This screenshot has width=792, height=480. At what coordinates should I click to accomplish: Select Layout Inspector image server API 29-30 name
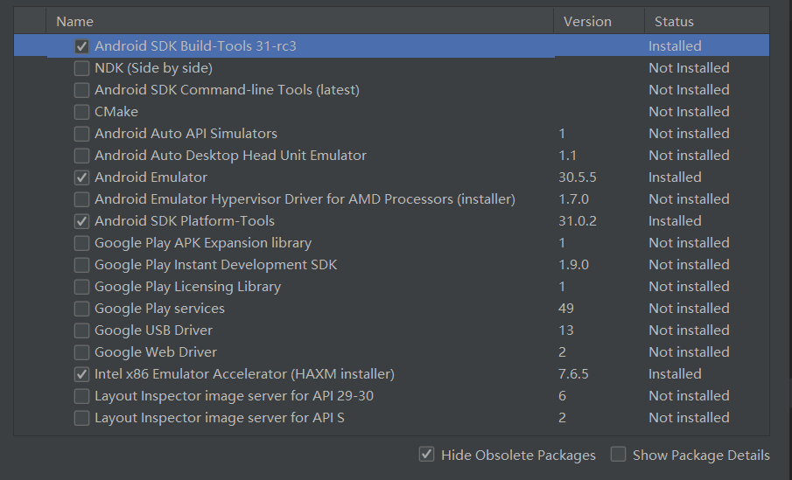click(235, 396)
